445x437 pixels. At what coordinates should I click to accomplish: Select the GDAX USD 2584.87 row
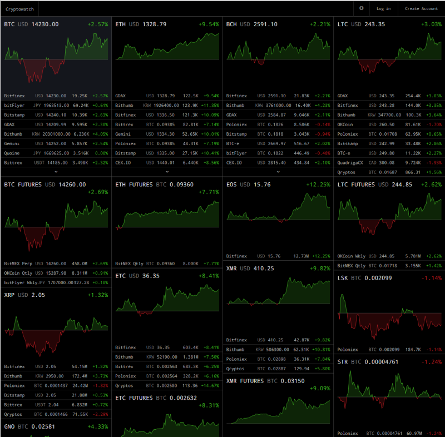(x=278, y=115)
